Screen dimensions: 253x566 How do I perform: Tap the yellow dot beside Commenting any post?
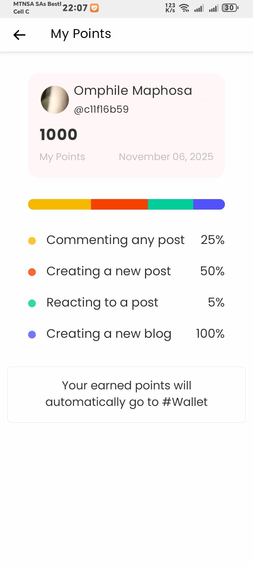click(32, 241)
